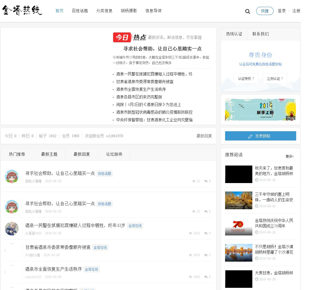The height and width of the screenshot is (290, 327).
Task: Expand 更多 in 推荐阅读 section
Action: click(289, 156)
